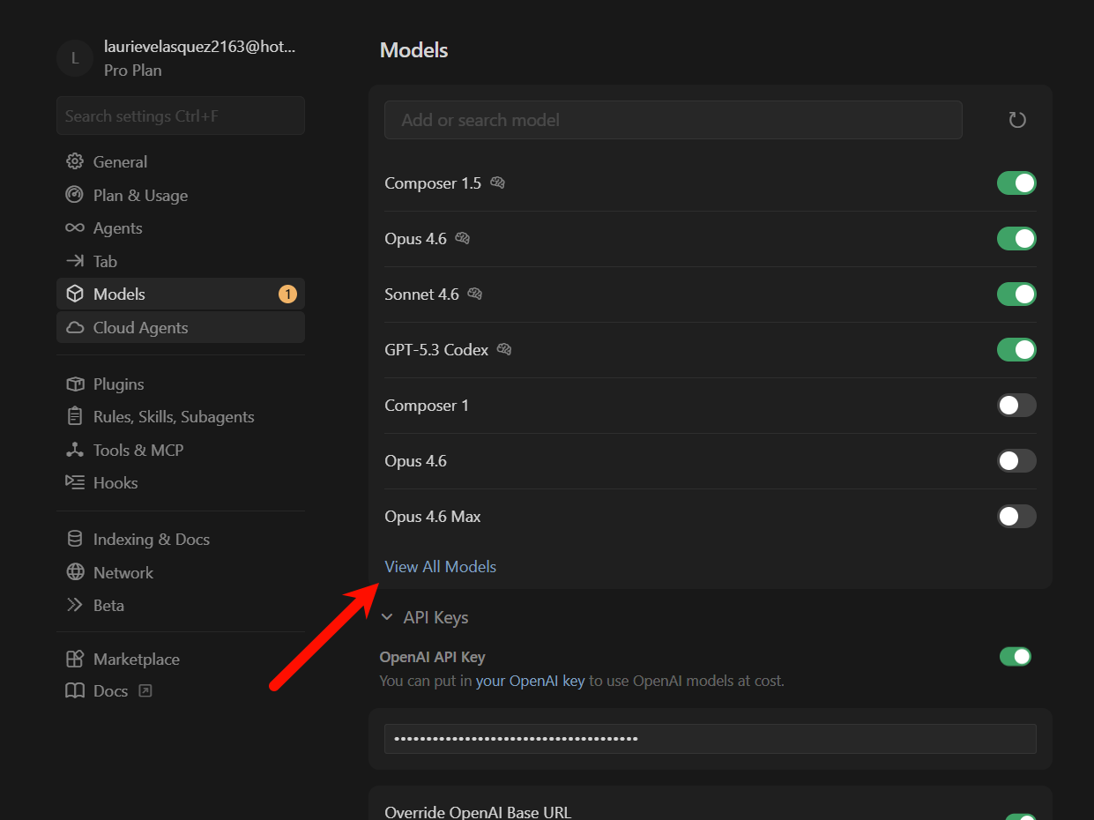Viewport: 1094px width, 820px height.
Task: Toggle the OpenAI API Key switch
Action: click(1016, 657)
